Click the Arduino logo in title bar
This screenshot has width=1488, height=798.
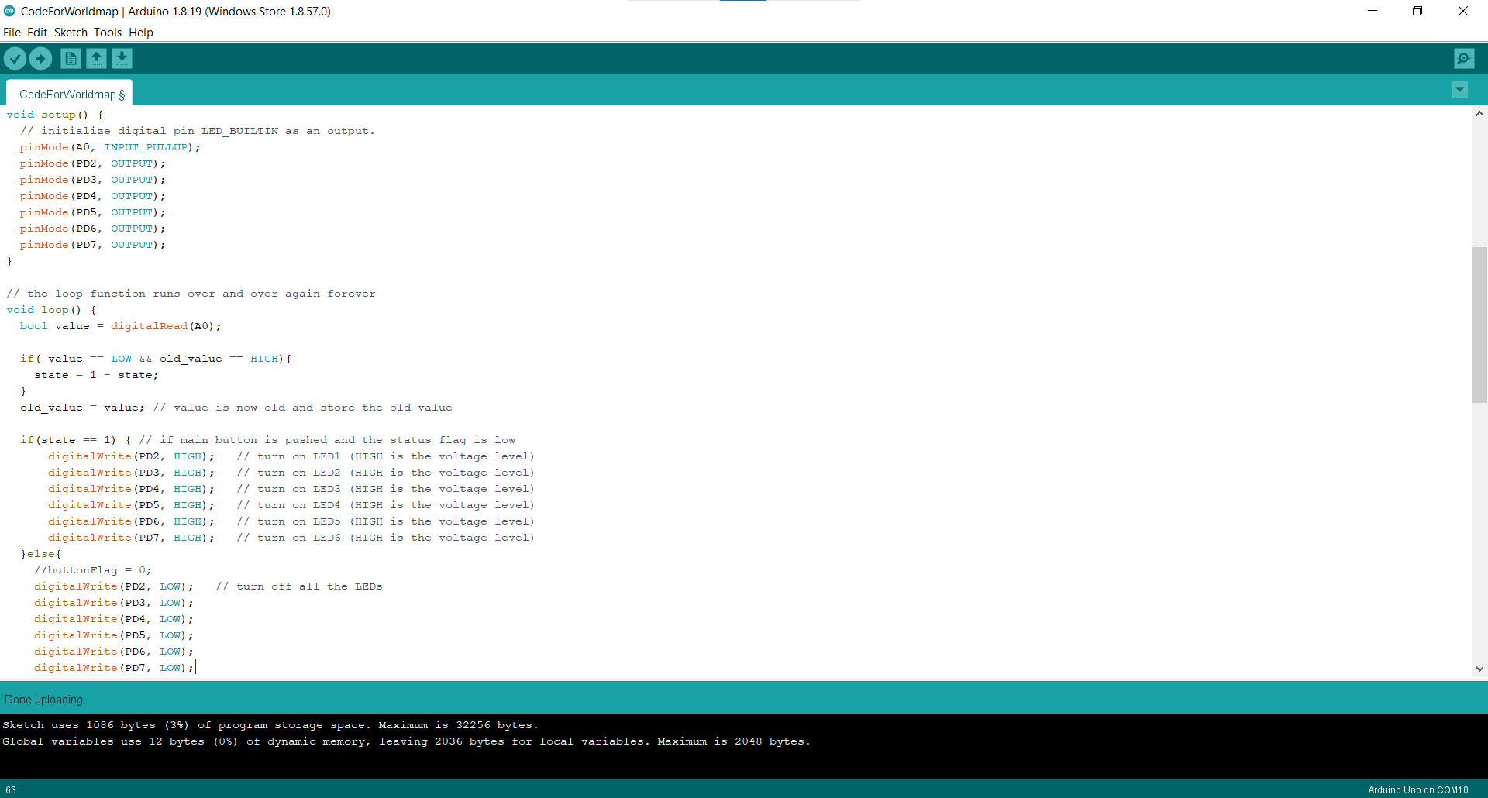(x=9, y=11)
